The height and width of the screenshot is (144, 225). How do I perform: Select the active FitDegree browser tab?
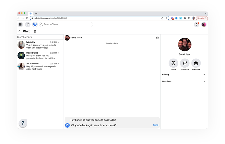pyautogui.click(x=31, y=13)
